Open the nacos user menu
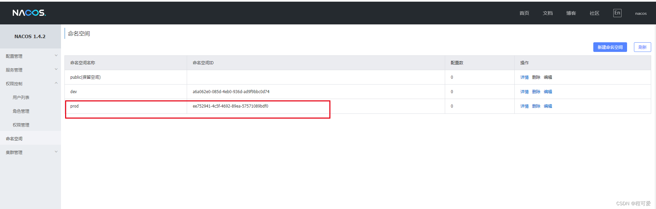Viewport: 656px width, 209px height. pyautogui.click(x=641, y=13)
